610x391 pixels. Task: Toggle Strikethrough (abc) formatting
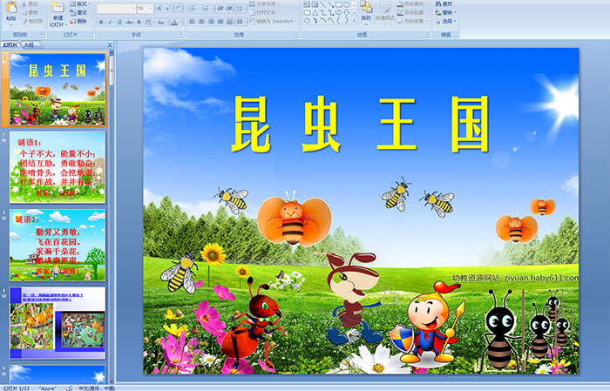(x=129, y=22)
